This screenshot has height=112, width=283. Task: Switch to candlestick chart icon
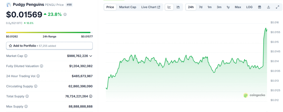coord(178,7)
